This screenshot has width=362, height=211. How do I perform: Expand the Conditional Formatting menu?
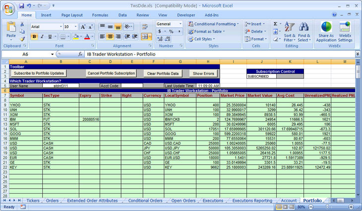point(214,24)
